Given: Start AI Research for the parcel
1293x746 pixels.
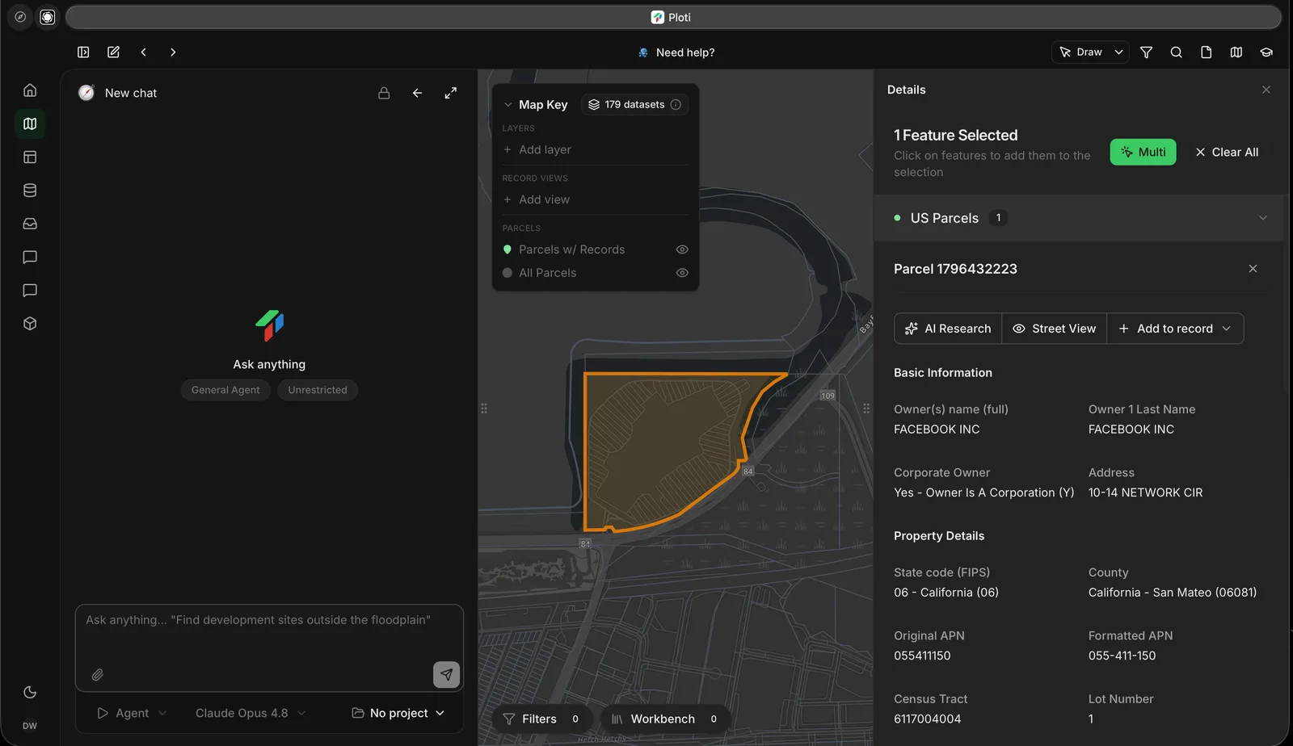Looking at the screenshot, I should coord(948,329).
